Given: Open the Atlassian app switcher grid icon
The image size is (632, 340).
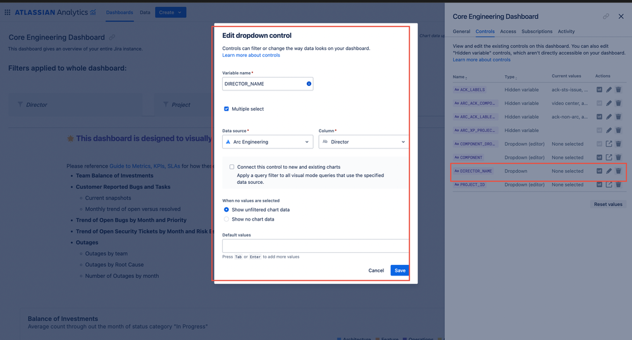Looking at the screenshot, I should pyautogui.click(x=7, y=13).
